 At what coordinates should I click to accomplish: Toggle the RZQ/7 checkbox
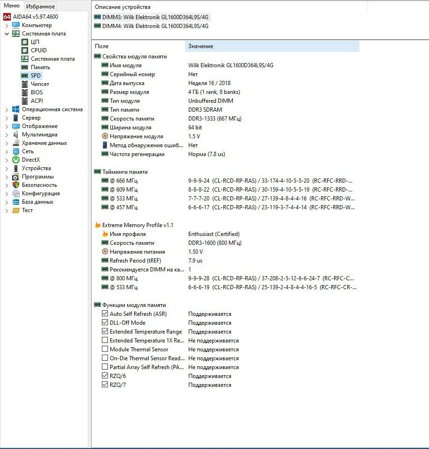(105, 385)
